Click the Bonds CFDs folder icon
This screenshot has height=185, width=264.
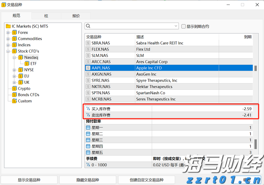(x=15, y=95)
